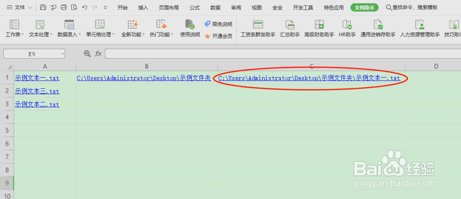Click the Undo arrow icon

click(85, 8)
